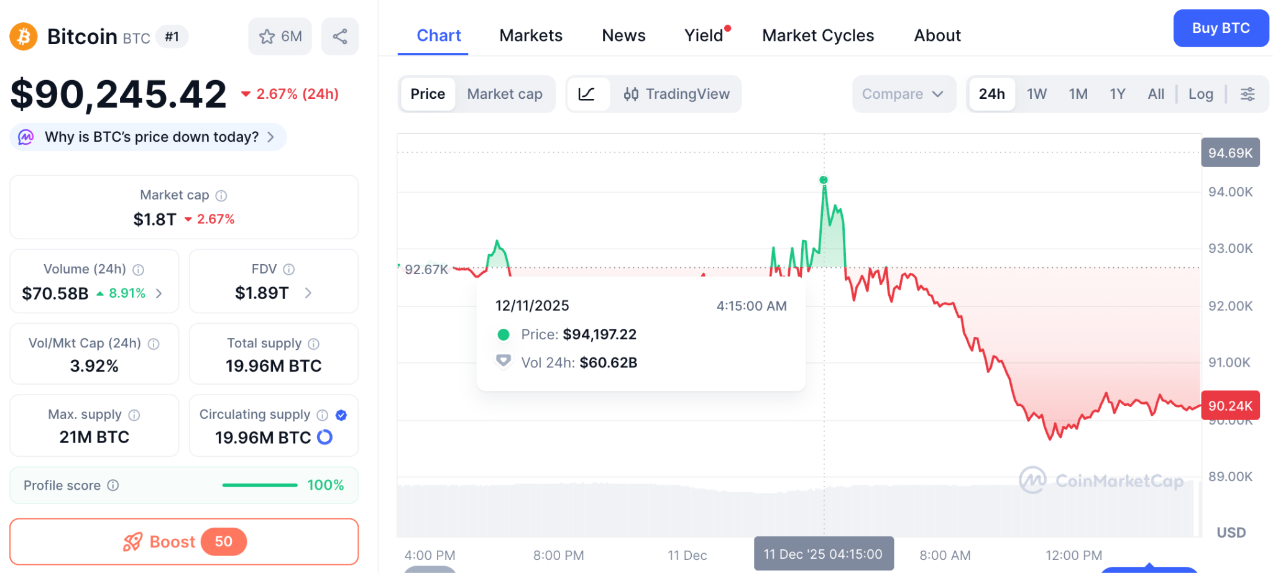Click the 3.92% Vol/Mkt Cap value
Viewport: 1273px width, 573px height.
[x=94, y=366]
